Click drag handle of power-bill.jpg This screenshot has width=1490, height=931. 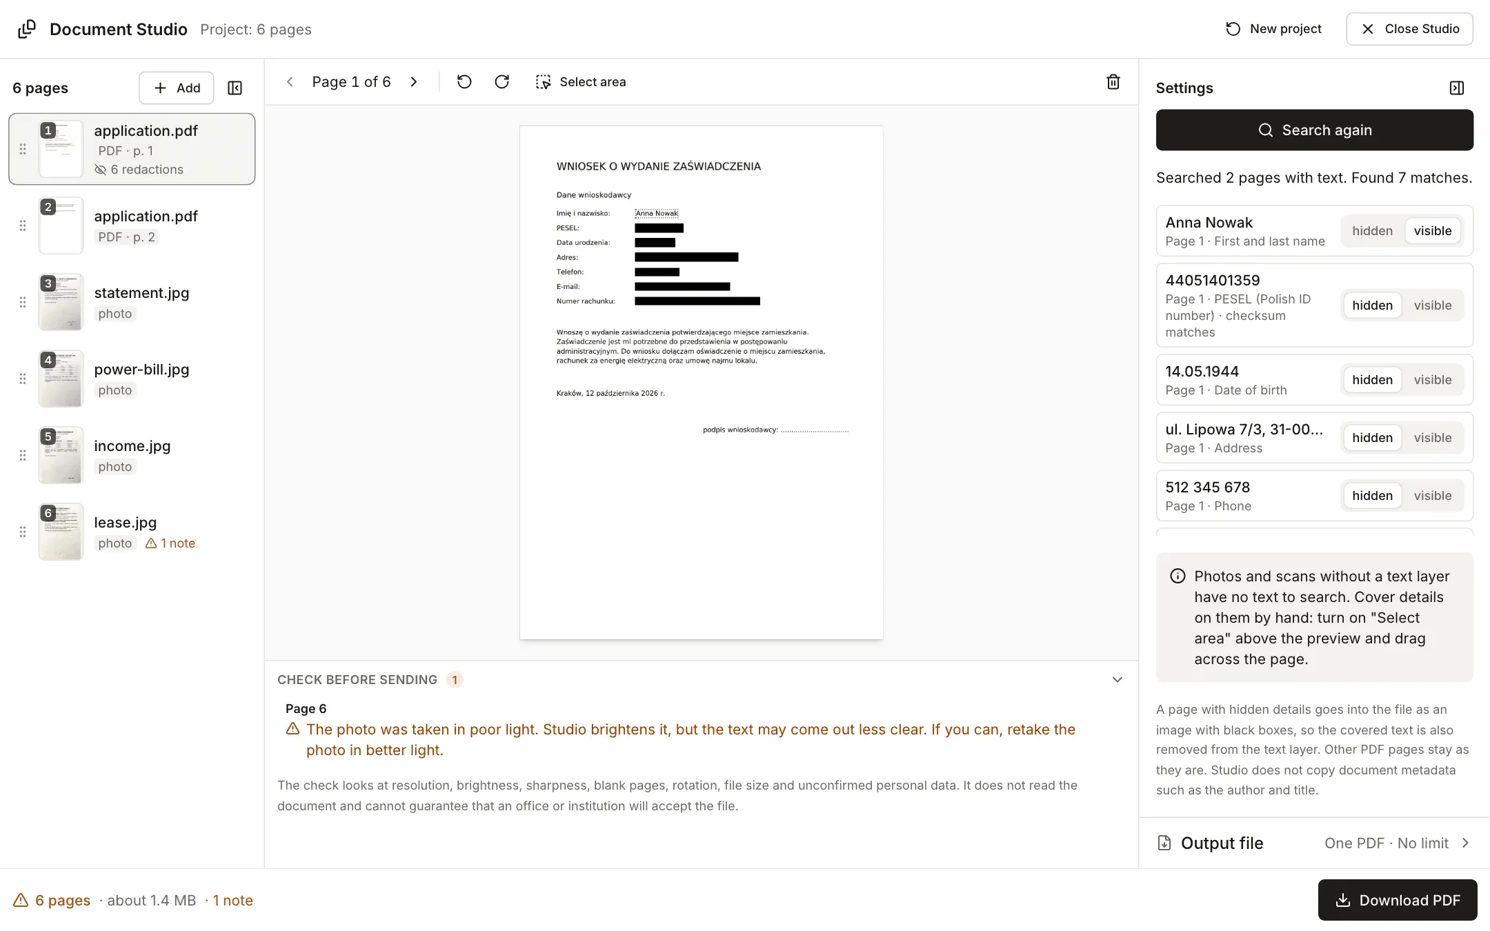pos(23,379)
